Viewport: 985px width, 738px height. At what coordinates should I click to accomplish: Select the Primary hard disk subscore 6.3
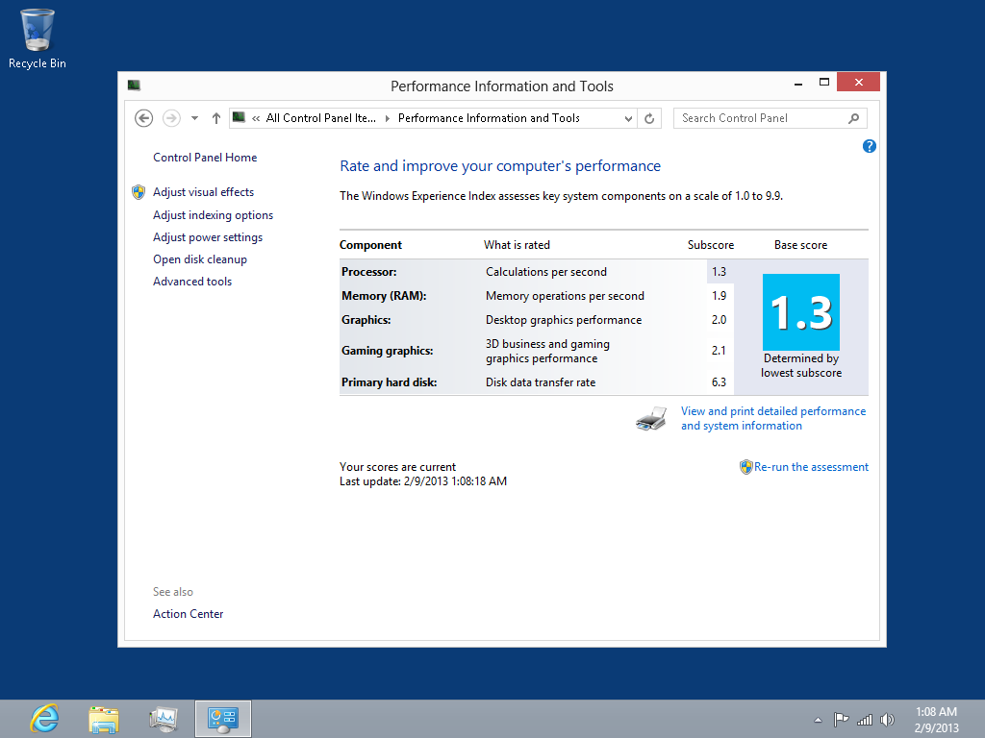point(719,382)
